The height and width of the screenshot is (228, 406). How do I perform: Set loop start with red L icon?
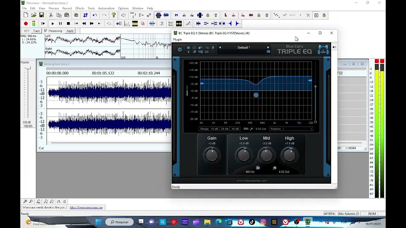tap(226, 15)
